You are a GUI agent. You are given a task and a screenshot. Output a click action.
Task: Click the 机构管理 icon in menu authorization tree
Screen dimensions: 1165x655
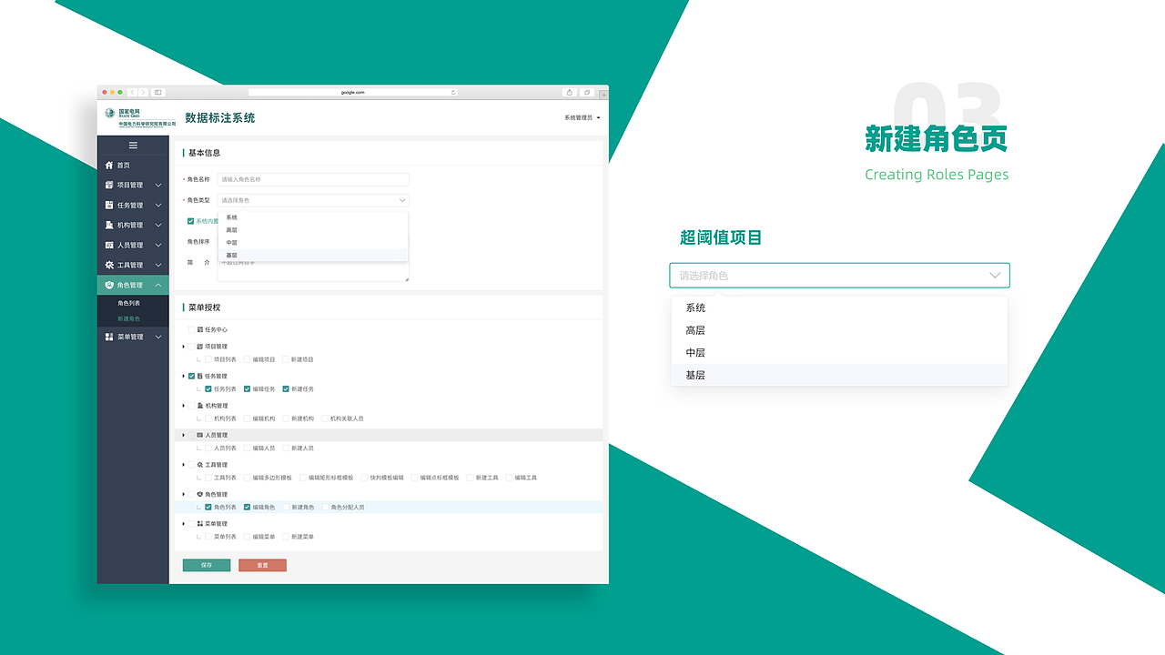200,406
